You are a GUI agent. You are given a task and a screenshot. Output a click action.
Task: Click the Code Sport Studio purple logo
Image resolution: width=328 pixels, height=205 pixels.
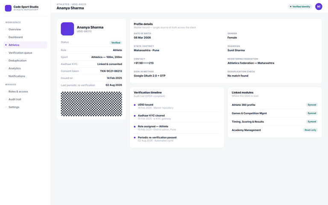click(x=8, y=8)
